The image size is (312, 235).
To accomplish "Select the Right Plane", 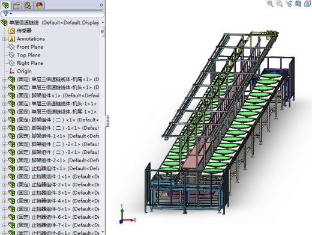I will click(x=30, y=63).
